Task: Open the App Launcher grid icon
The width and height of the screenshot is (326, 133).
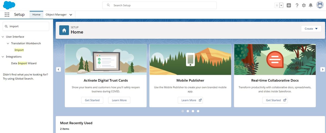Action: tap(7, 15)
